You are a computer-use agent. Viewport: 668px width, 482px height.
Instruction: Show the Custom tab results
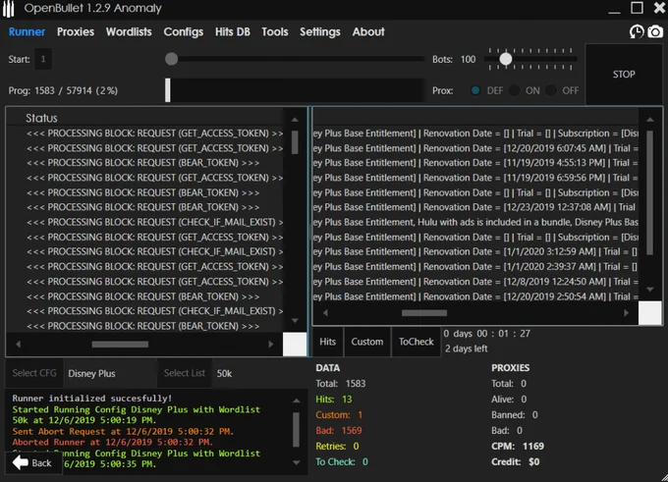click(x=366, y=342)
